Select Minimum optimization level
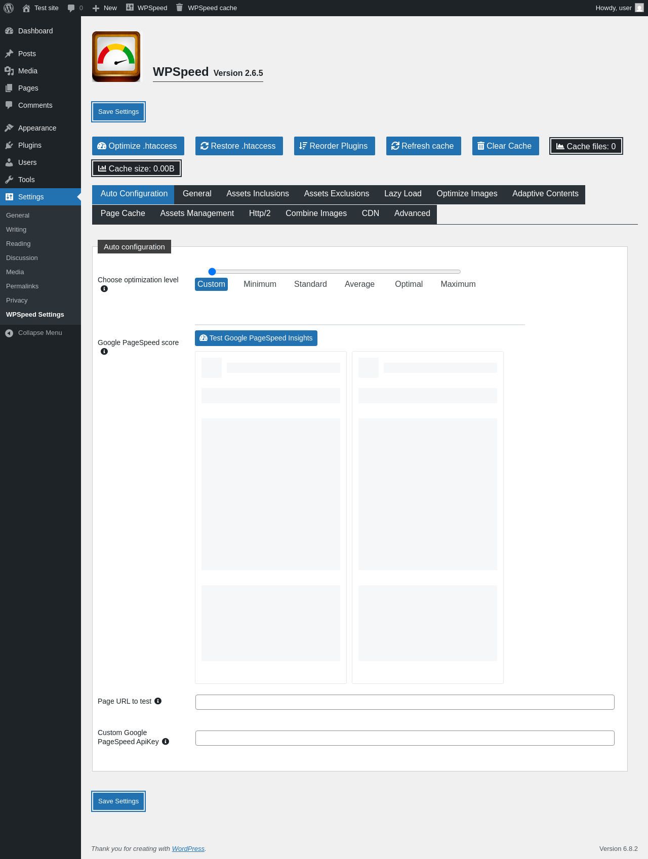The height and width of the screenshot is (859, 648). [x=260, y=284]
